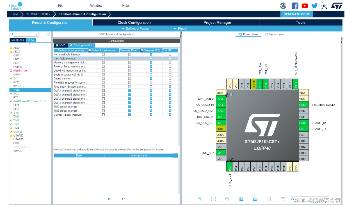Viewport: 345px width, 206px height.
Task: Toggle the Select for init sequence header checkbox
Action: pyautogui.click(x=90, y=51)
